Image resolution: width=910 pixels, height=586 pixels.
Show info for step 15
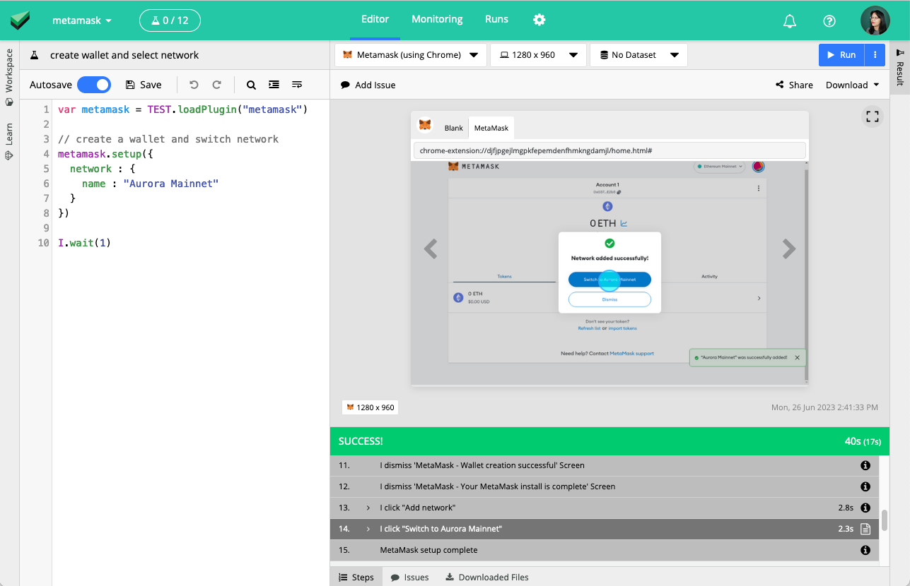click(865, 551)
